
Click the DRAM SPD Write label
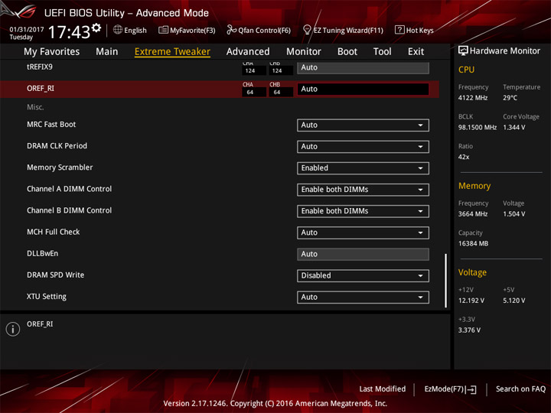[x=56, y=275]
